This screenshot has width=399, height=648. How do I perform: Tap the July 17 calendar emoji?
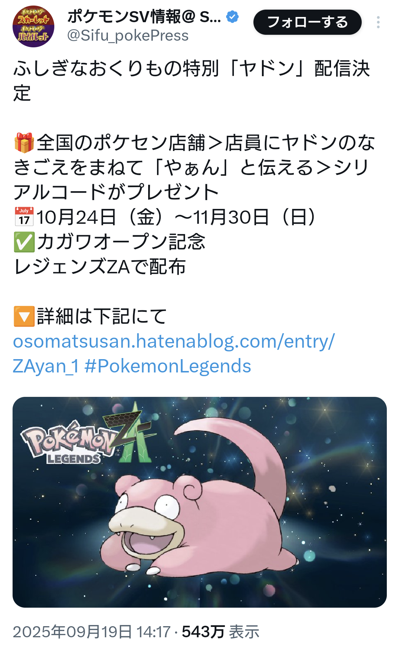pyautogui.click(x=24, y=217)
